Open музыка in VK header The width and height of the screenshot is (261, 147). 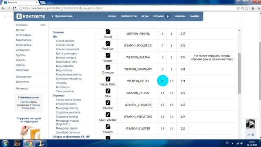point(158,16)
